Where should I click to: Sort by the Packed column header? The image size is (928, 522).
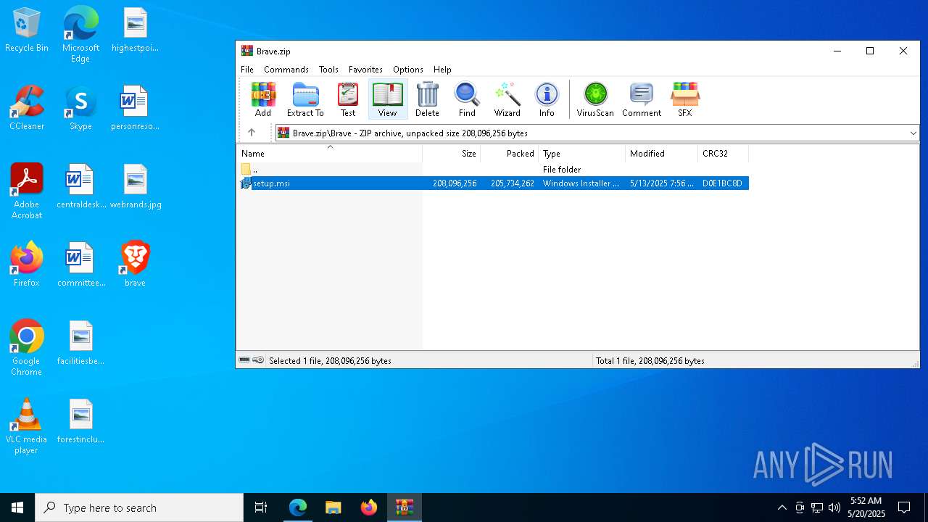click(510, 154)
